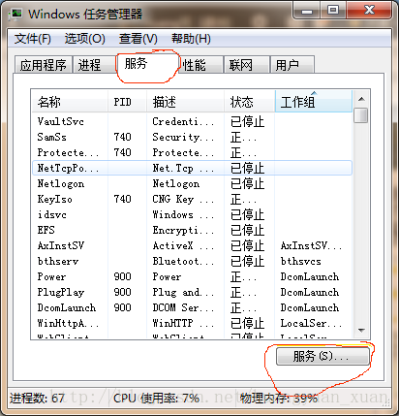
Task: Select the WinHttpA... service row
Action: point(192,323)
